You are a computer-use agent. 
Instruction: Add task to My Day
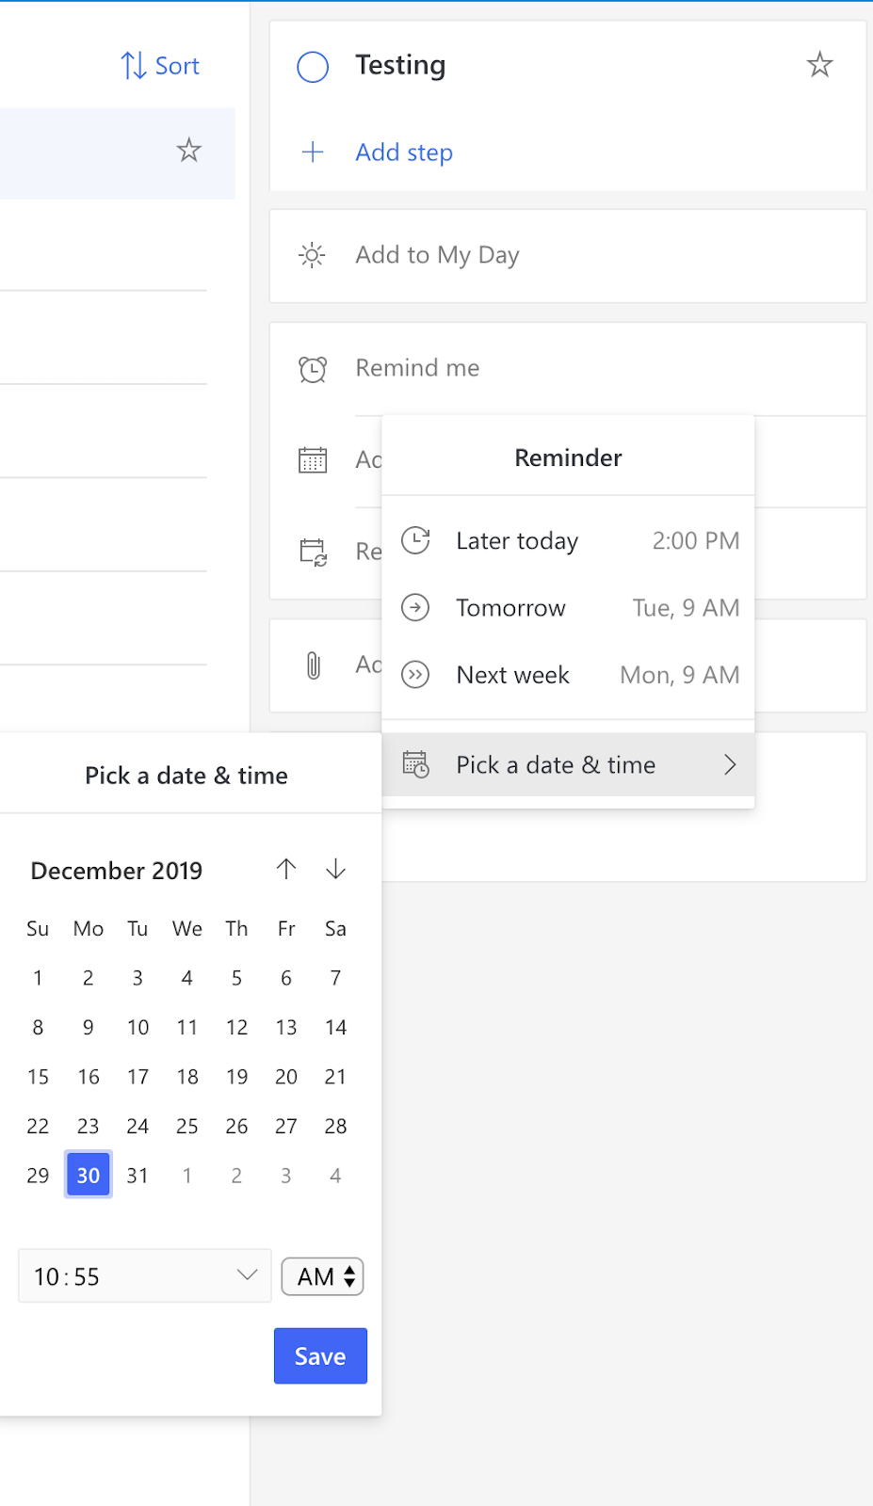[568, 256]
